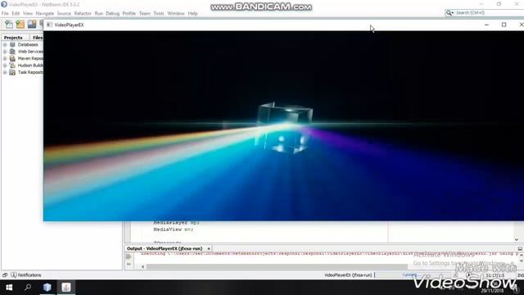
Task: Open the Profile menu
Action: 129,13
